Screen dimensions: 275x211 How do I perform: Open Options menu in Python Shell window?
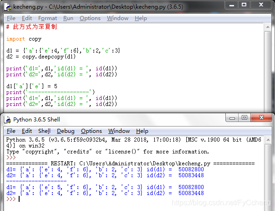click(92, 131)
